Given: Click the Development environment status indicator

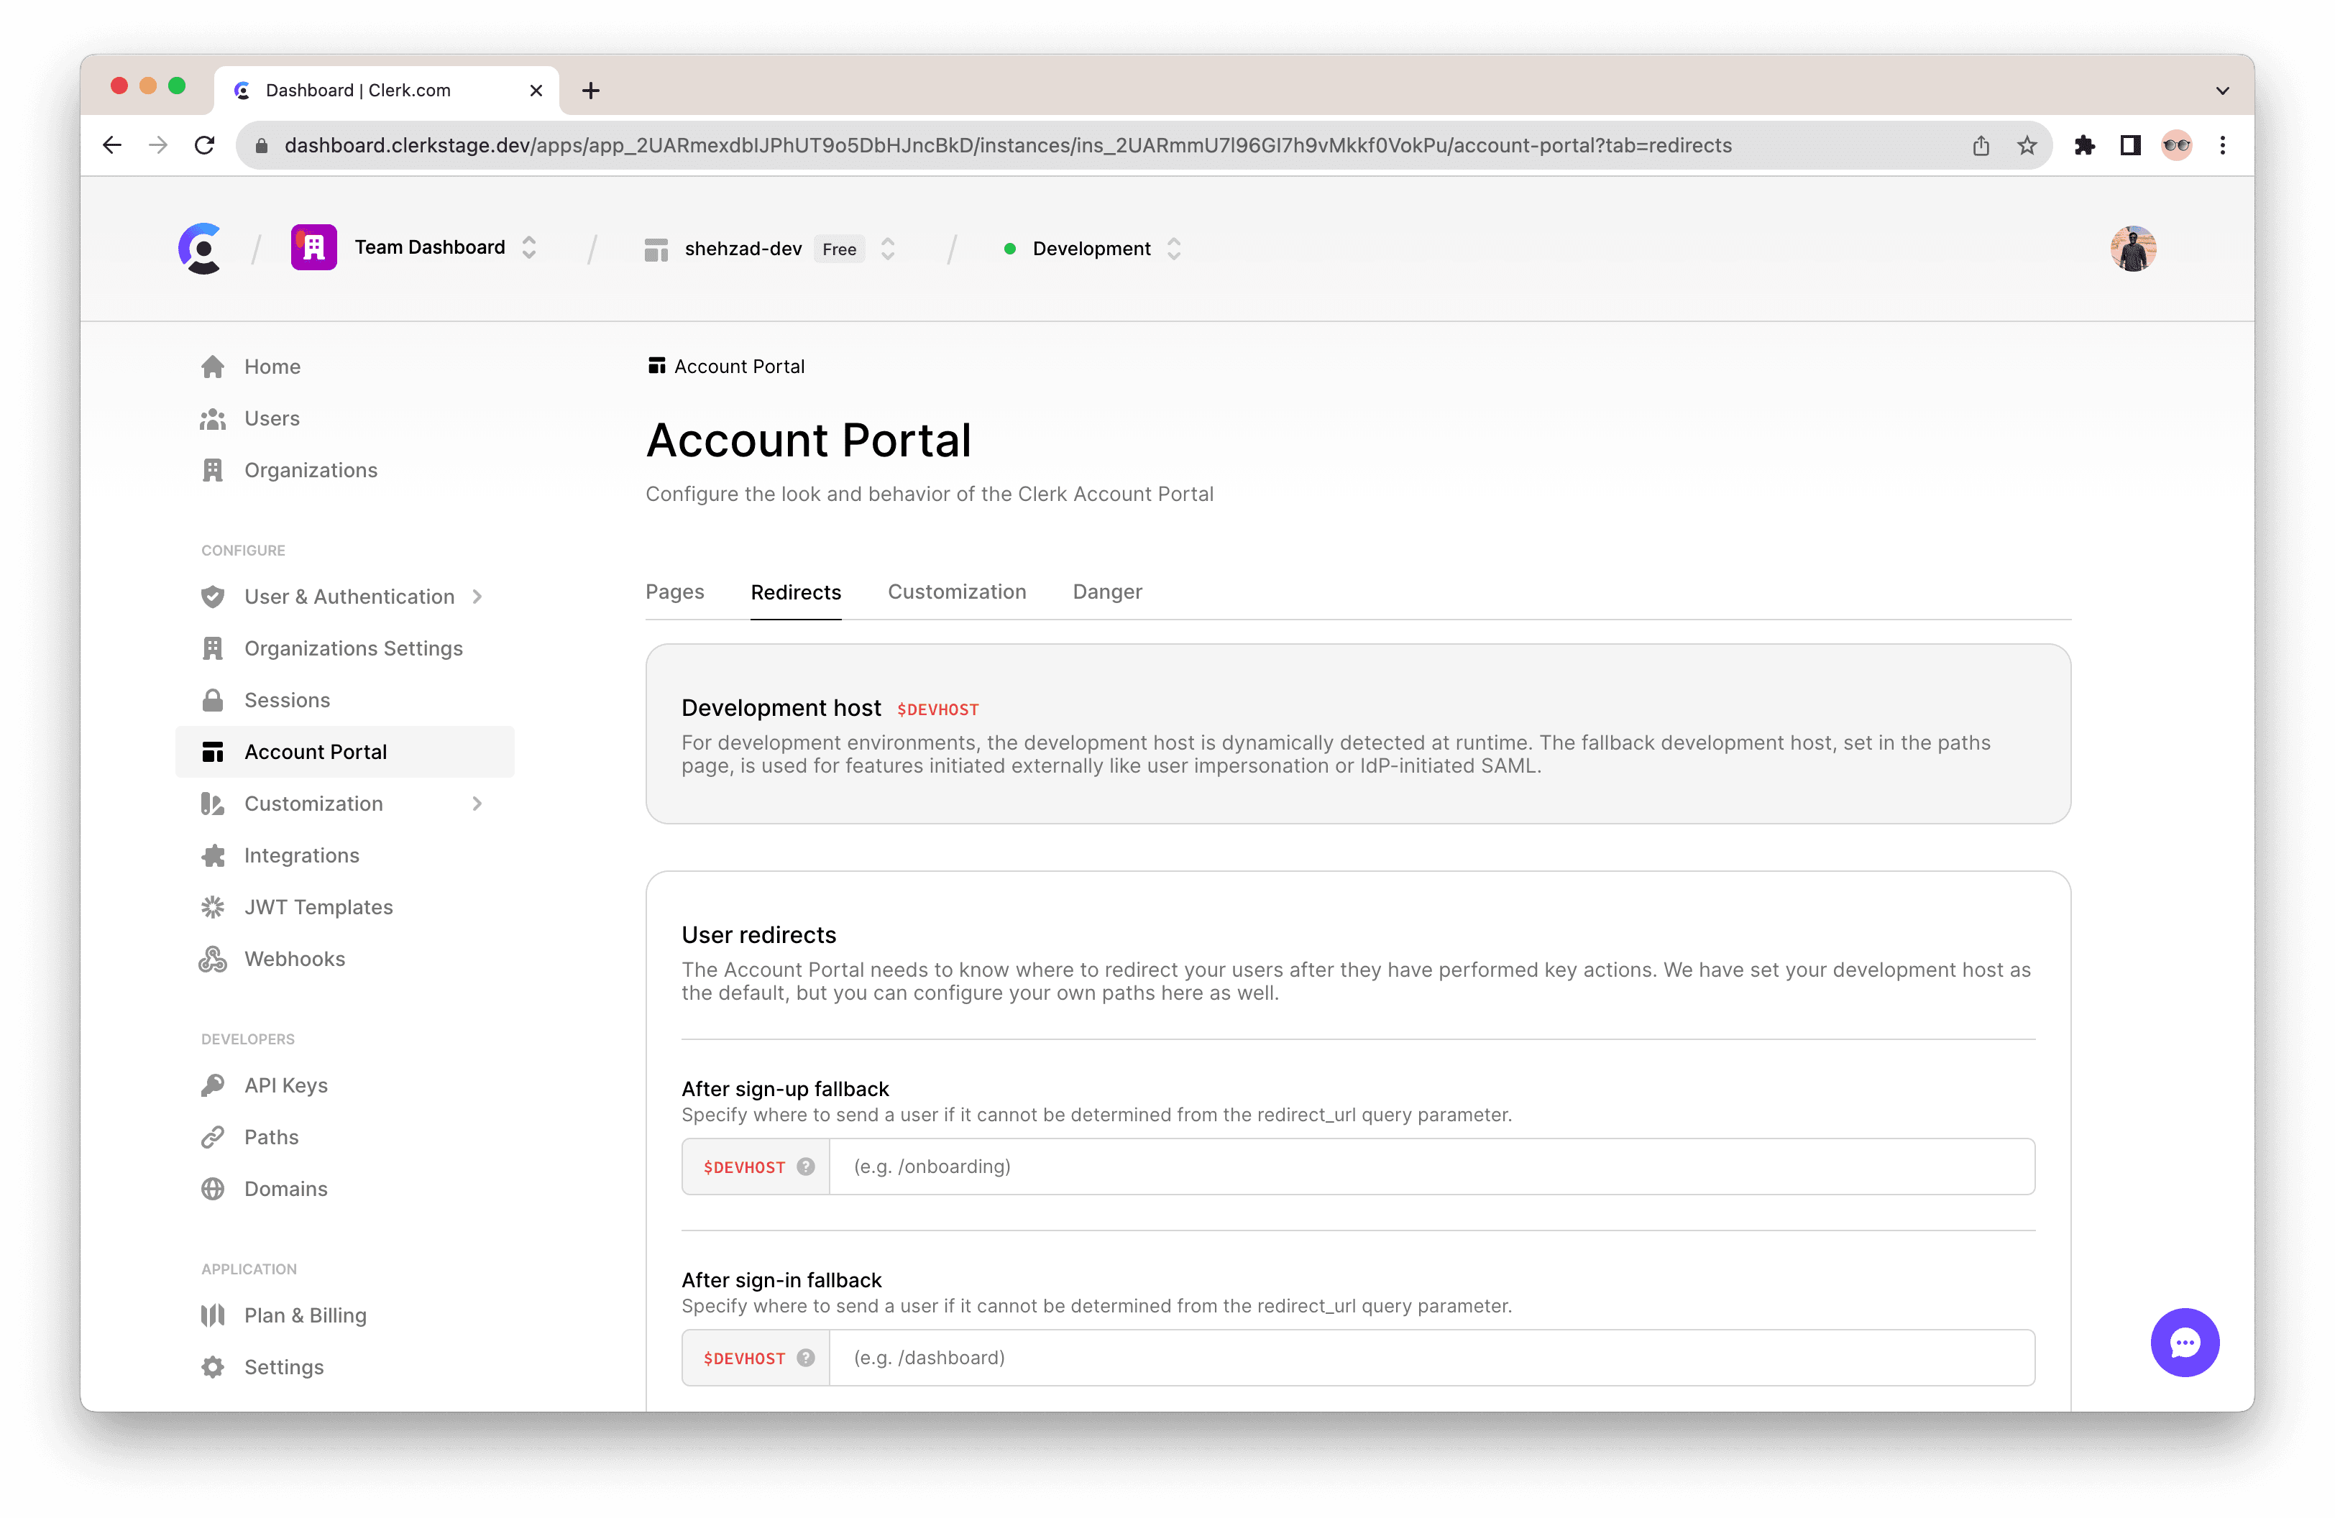Looking at the screenshot, I should pyautogui.click(x=1011, y=248).
